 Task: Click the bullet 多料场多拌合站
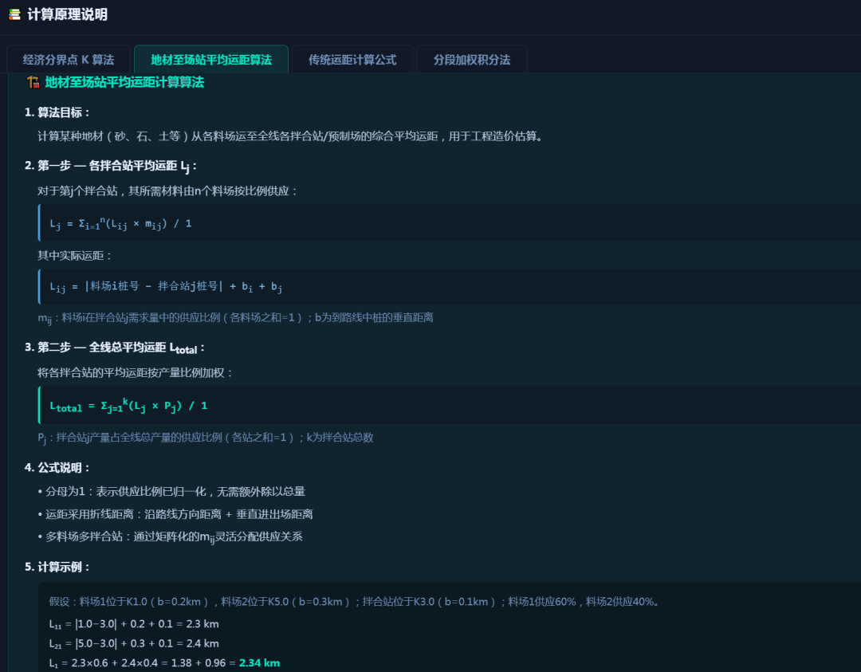171,537
